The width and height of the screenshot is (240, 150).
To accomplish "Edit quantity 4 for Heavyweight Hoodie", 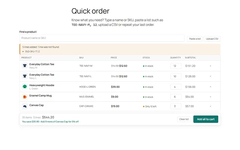I will [x=176, y=87].
